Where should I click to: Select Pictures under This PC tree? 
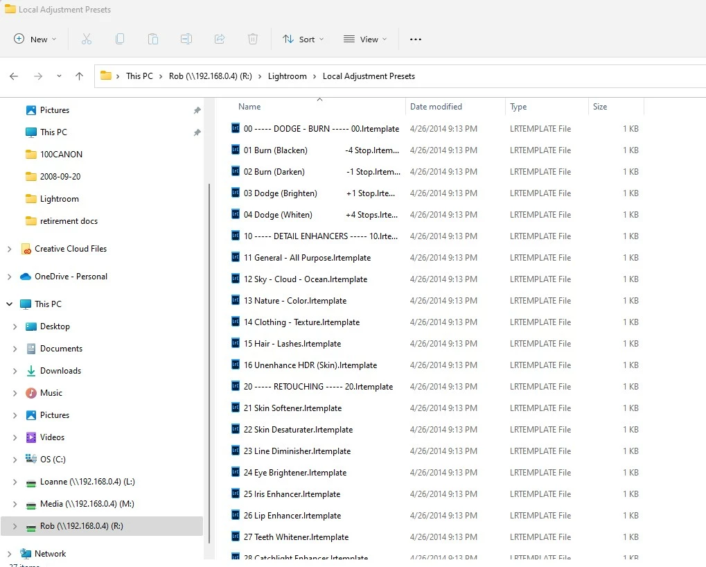click(x=55, y=415)
